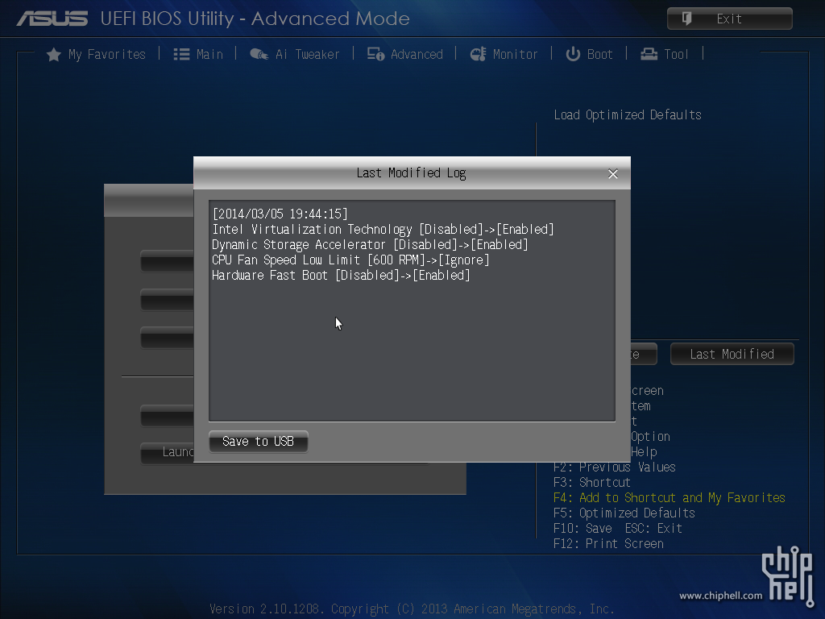Click F5: Optimized Defaults help line
The image size is (825, 619).
[624, 513]
